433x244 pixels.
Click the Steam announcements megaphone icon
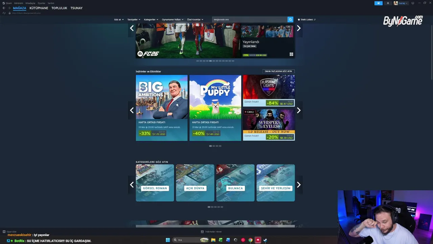[378, 3]
